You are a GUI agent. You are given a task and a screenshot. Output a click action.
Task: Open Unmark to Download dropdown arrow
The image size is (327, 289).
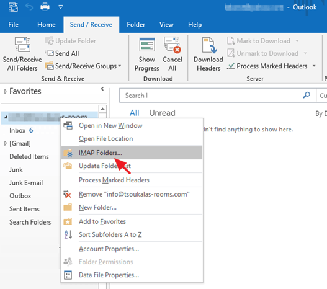(x=305, y=53)
